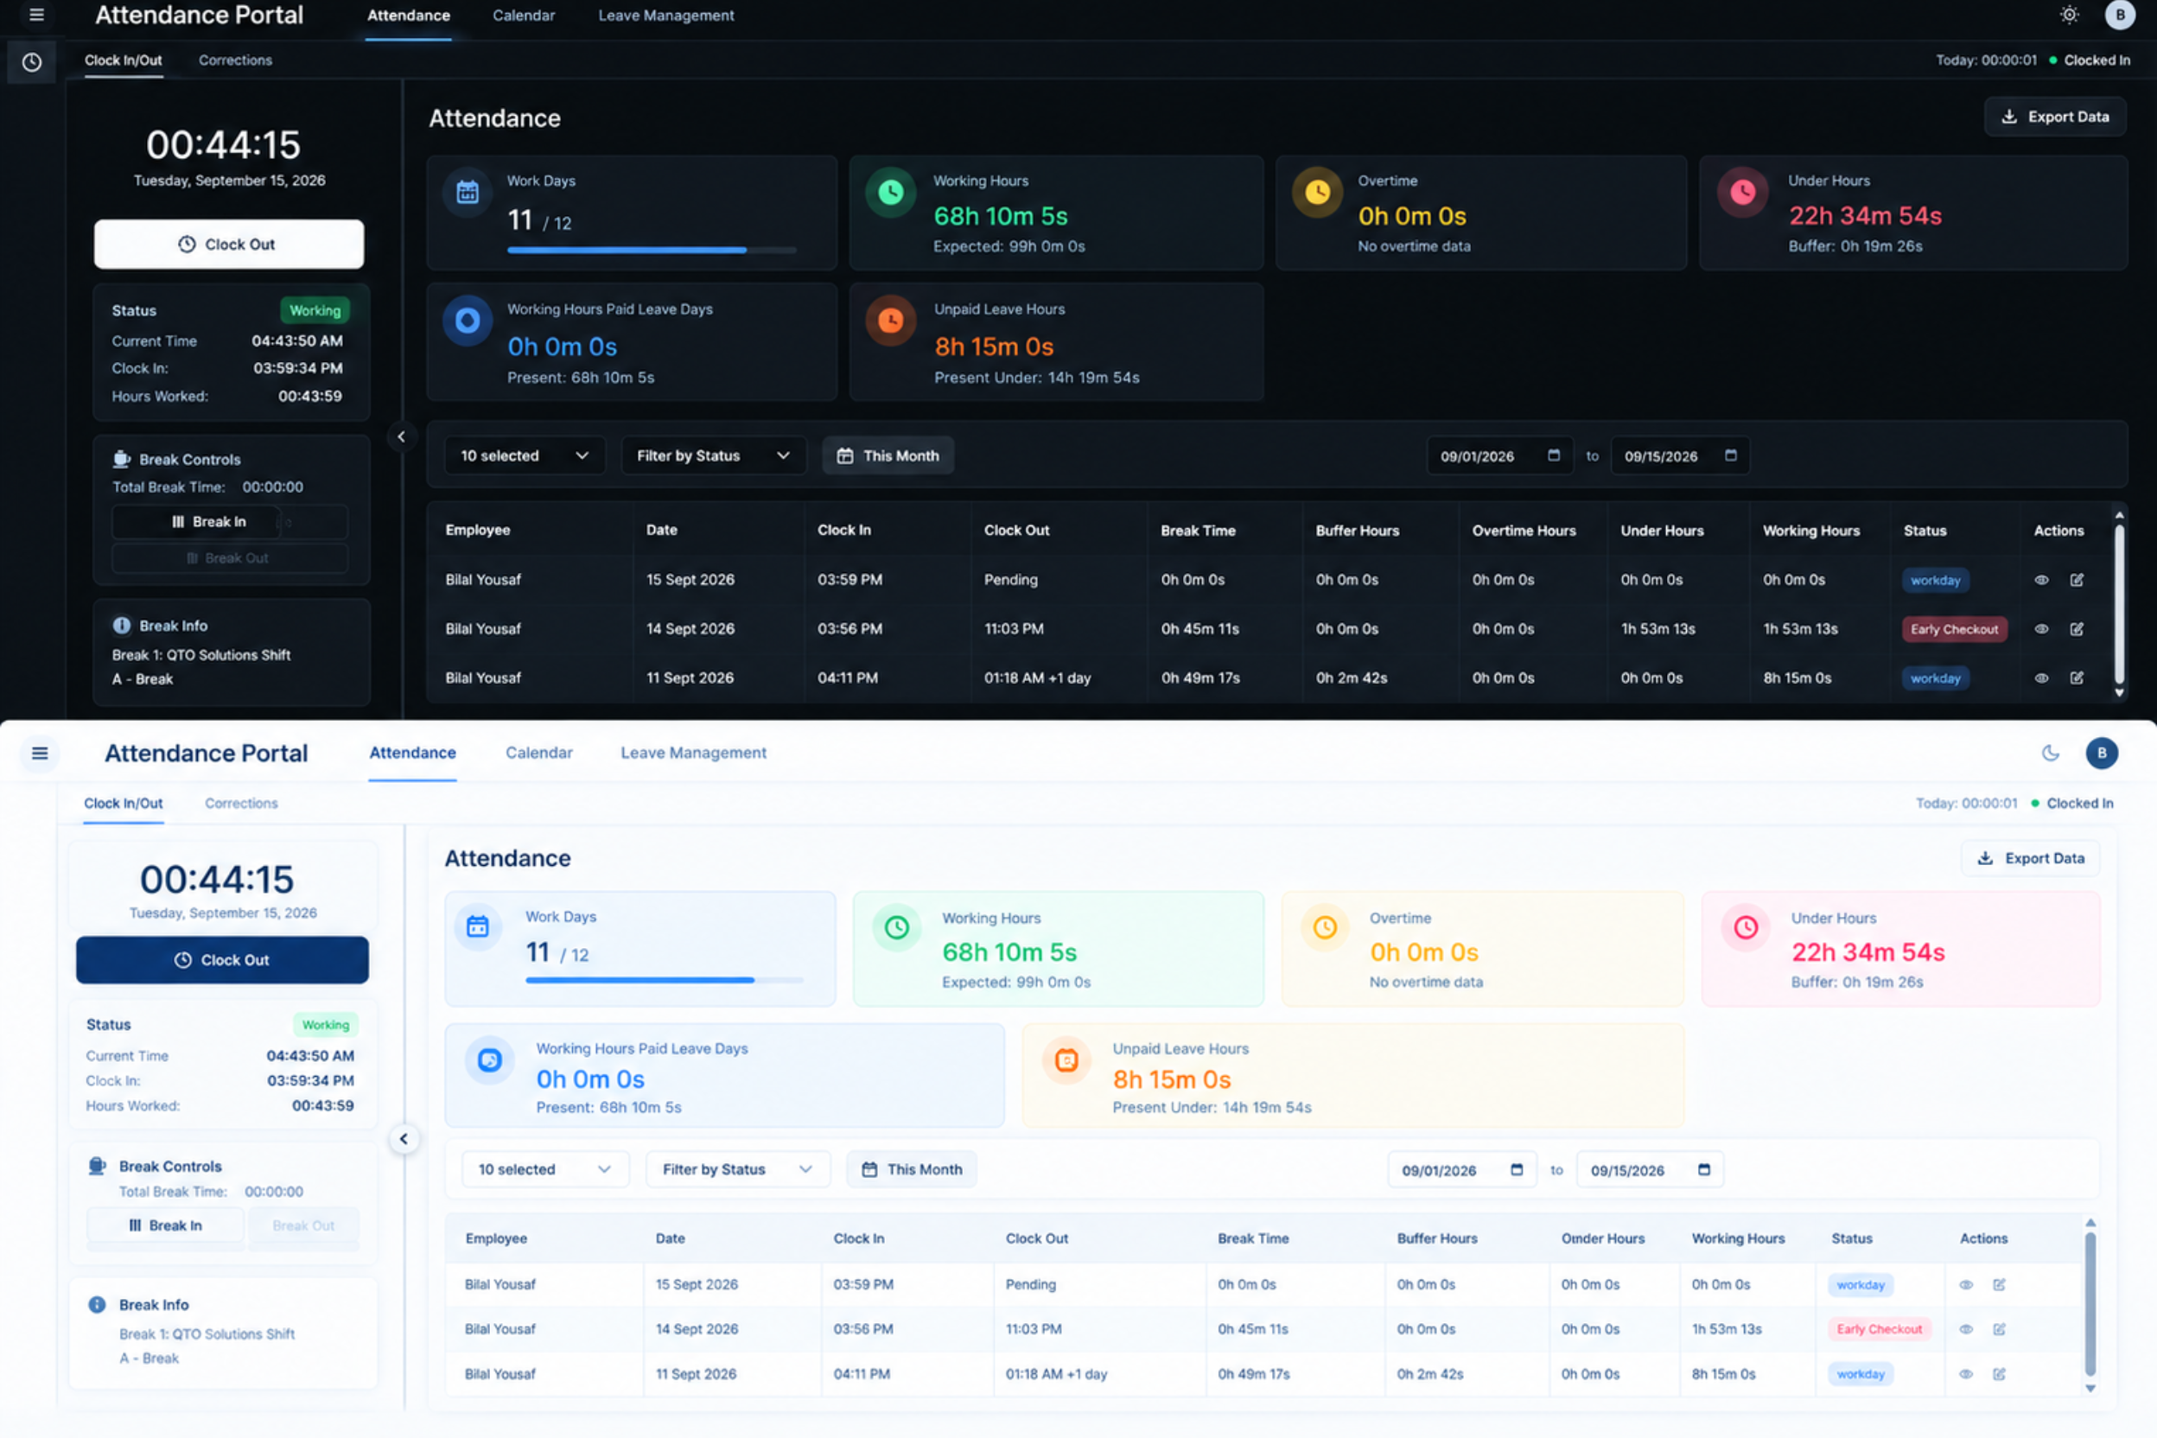Viewport: 2157px width, 1438px height.
Task: Click Work Days calendar icon, dark portal
Action: click(468, 192)
